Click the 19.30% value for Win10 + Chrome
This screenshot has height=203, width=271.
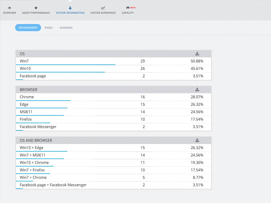[197, 162]
